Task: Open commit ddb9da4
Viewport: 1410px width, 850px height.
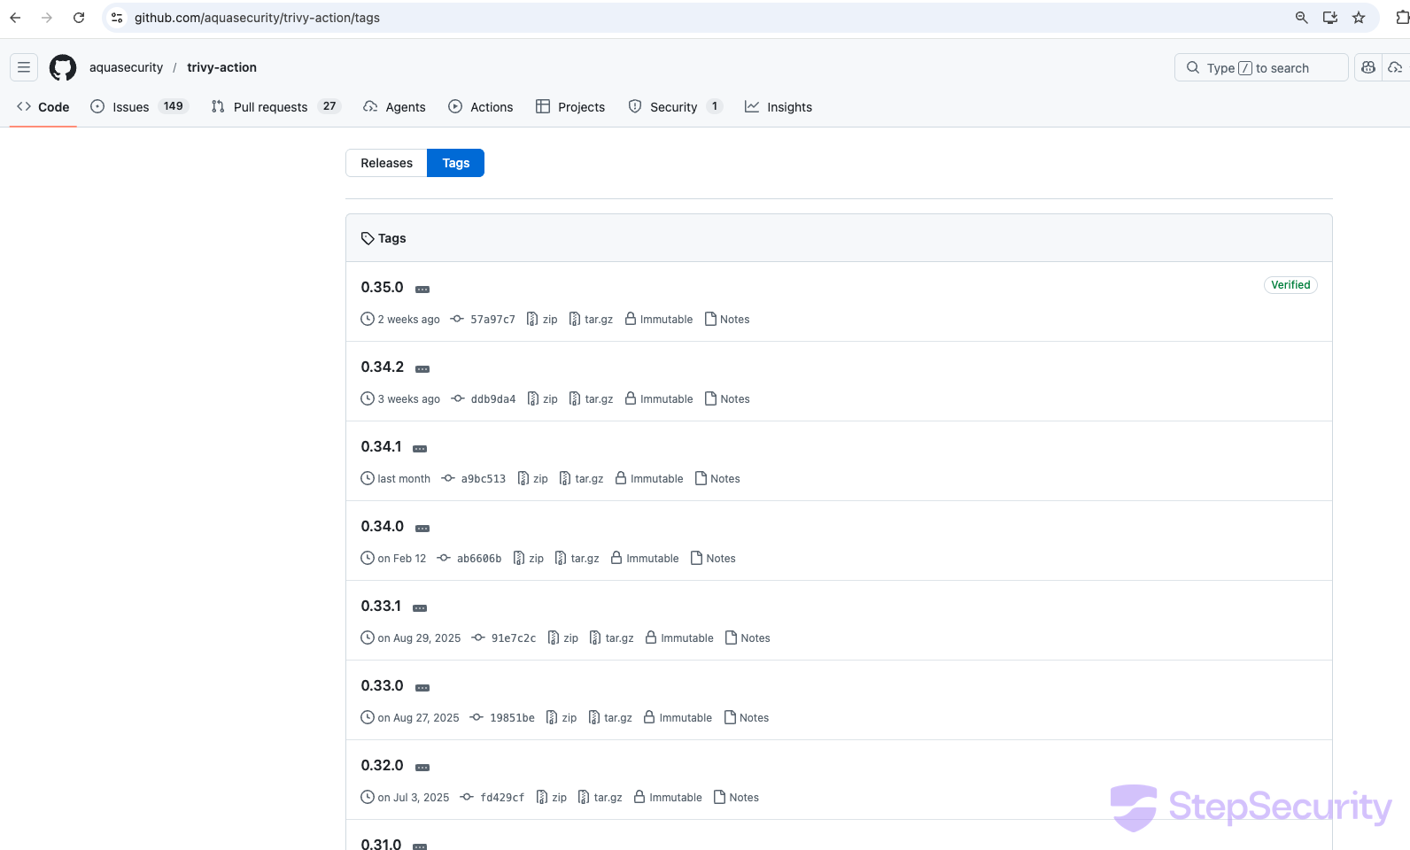Action: click(x=484, y=399)
